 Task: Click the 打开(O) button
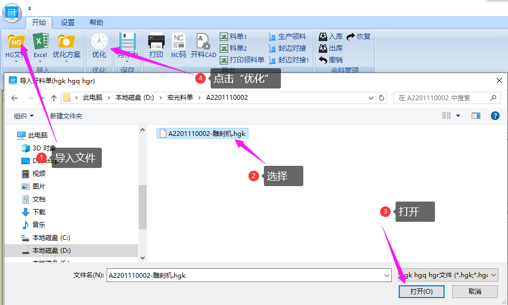point(421,291)
